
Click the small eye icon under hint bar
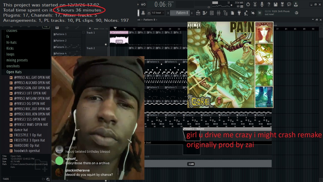209,7
